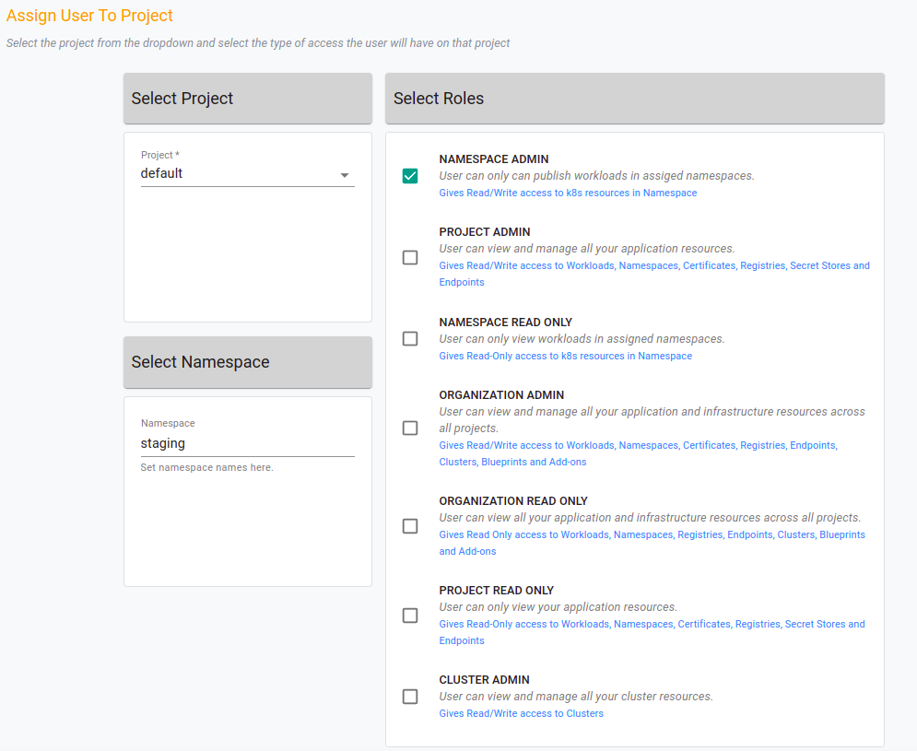Viewport: 917px width, 751px height.
Task: Open 'Gives Read/Write access to k8s resources' link
Action: (568, 193)
